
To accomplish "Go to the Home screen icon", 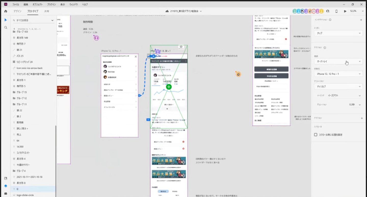I will (x=6, y=11).
